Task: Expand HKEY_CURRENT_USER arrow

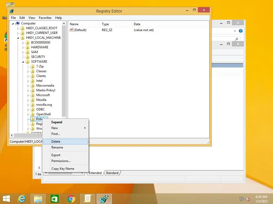Action: [18, 33]
